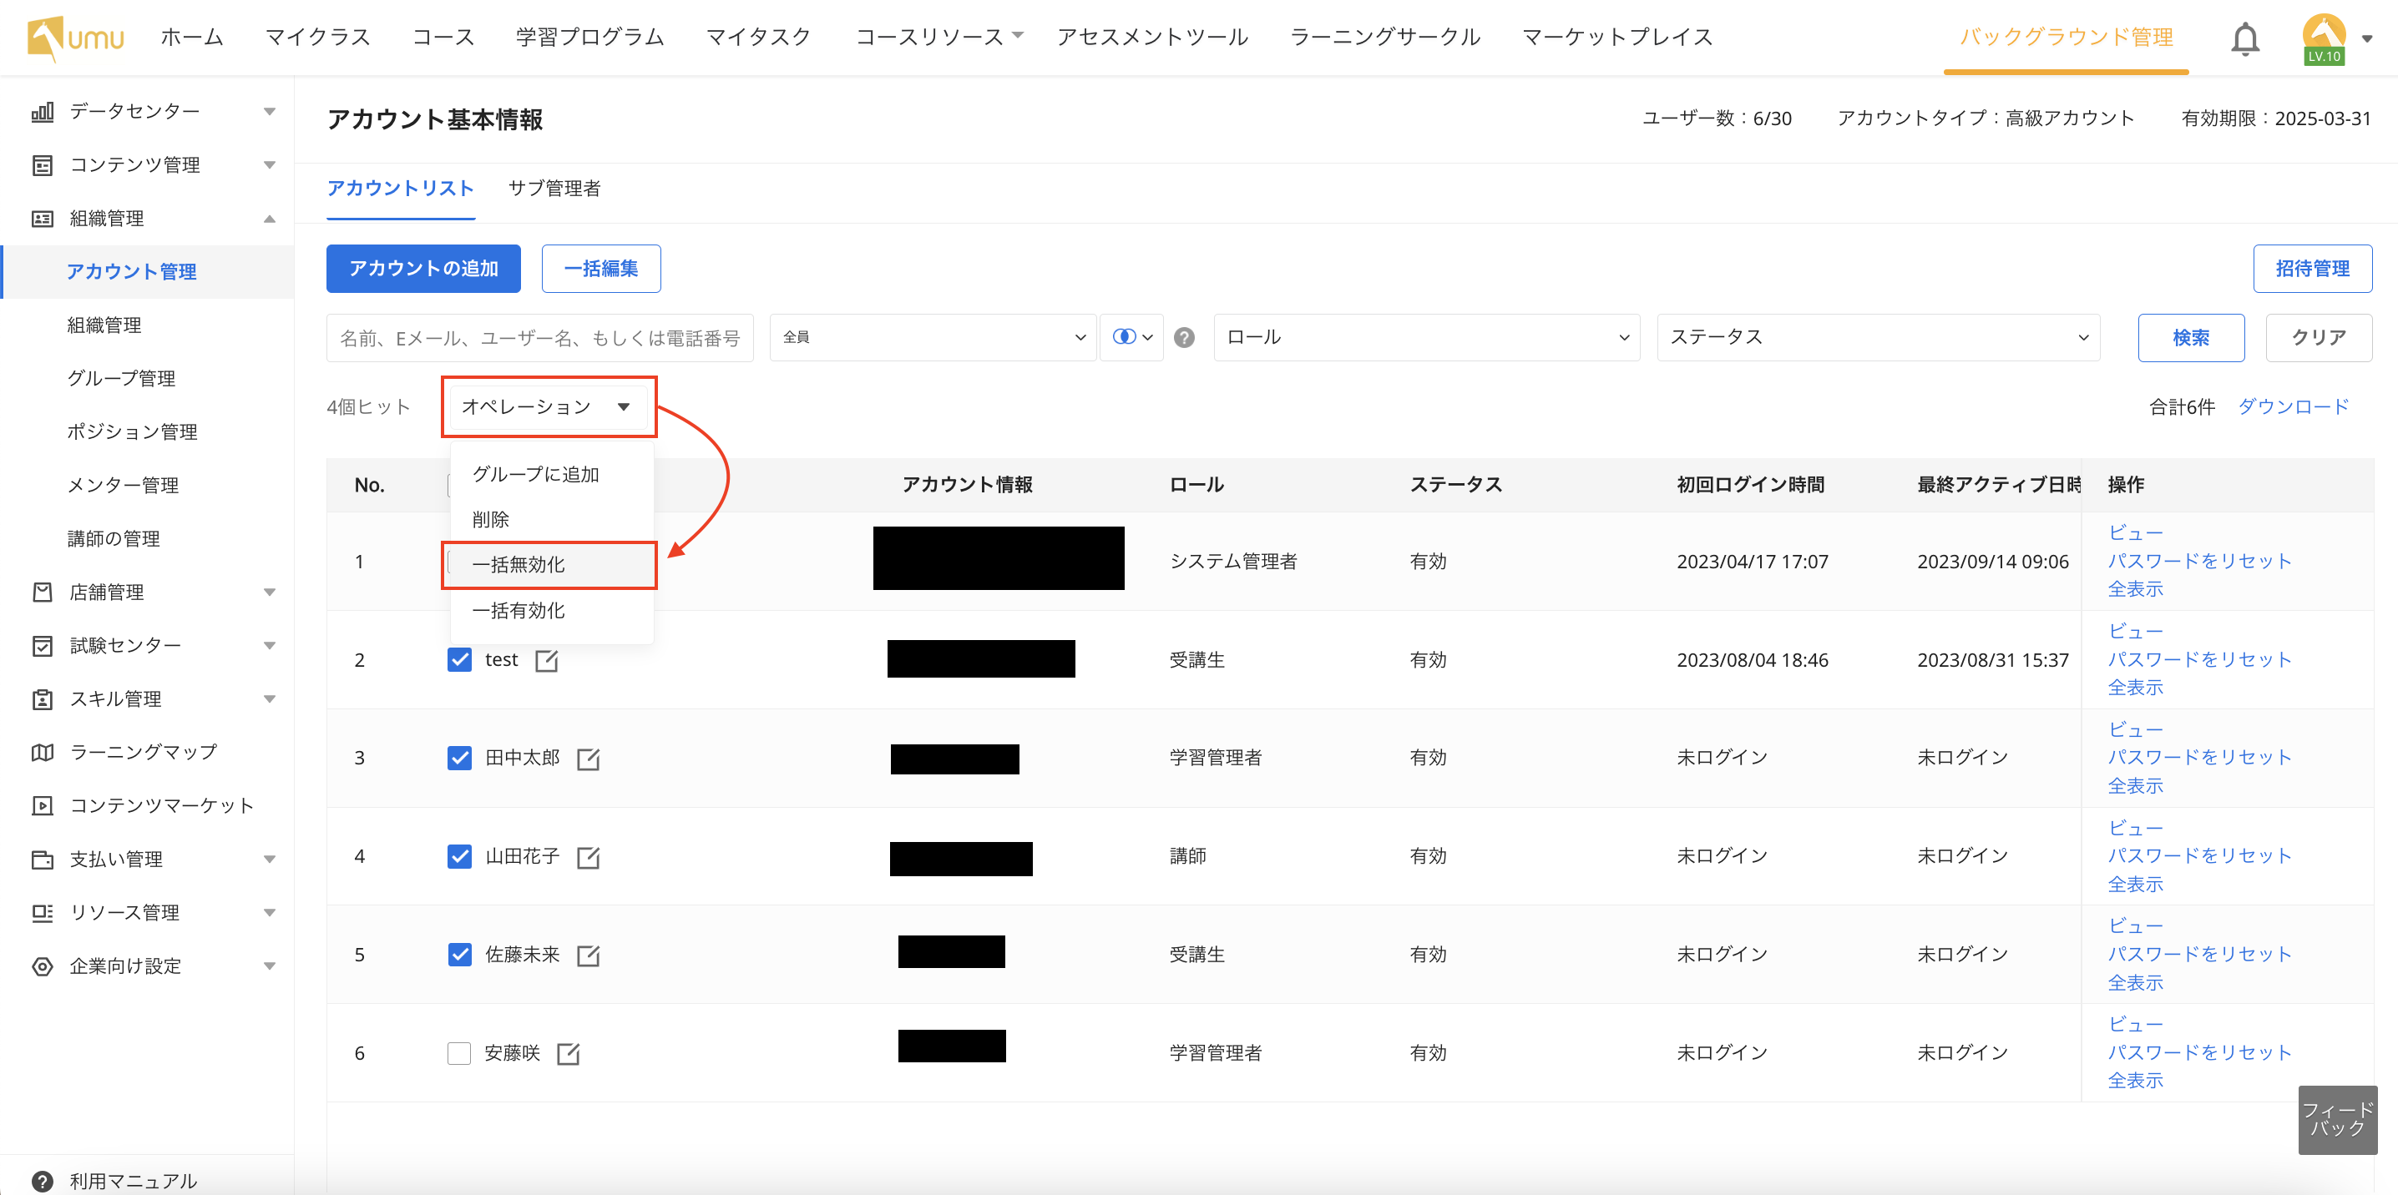Uncheck the checkbox for test account

coord(459,660)
